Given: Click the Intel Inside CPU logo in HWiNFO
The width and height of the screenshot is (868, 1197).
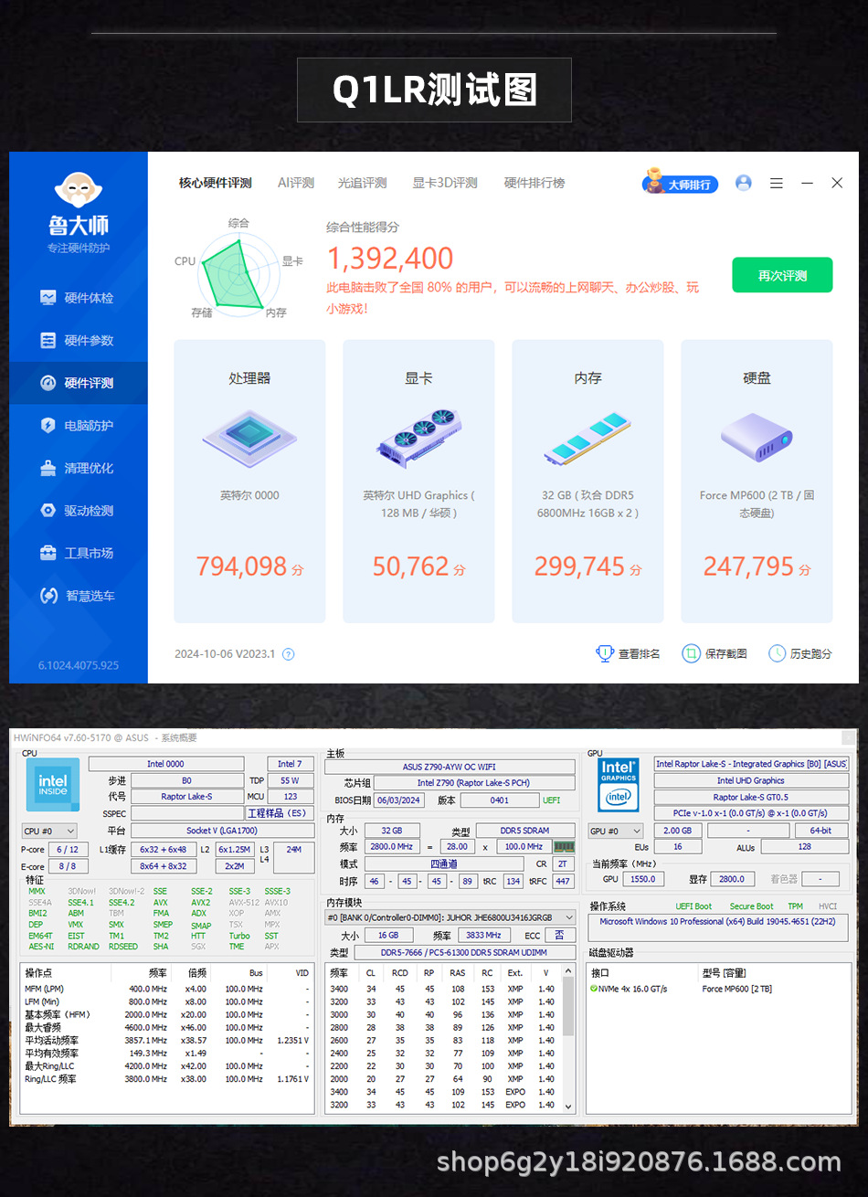Looking at the screenshot, I should (x=53, y=784).
